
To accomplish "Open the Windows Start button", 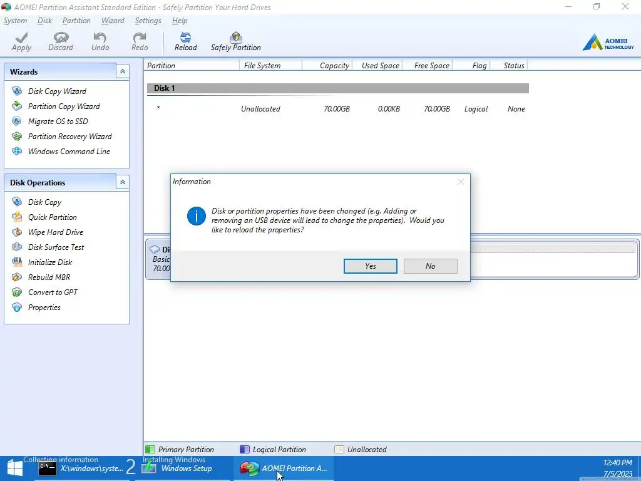I will [x=15, y=468].
